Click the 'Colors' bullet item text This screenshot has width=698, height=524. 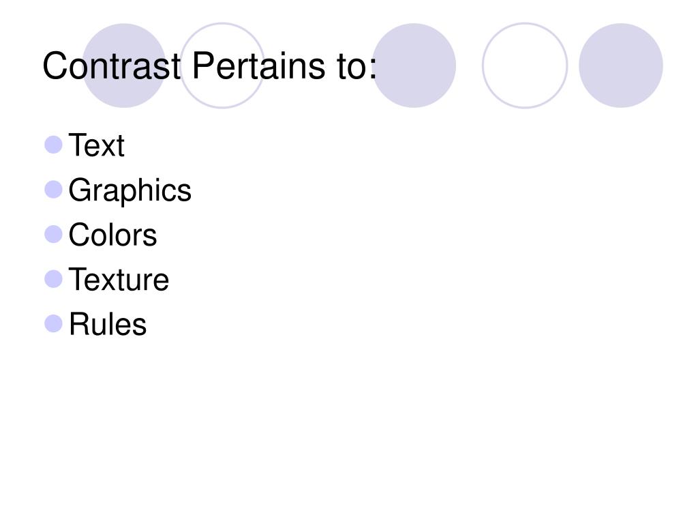tap(112, 235)
